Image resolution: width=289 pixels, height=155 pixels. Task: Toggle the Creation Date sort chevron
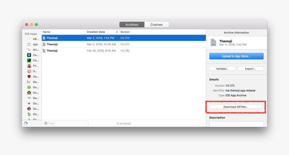click(x=117, y=32)
